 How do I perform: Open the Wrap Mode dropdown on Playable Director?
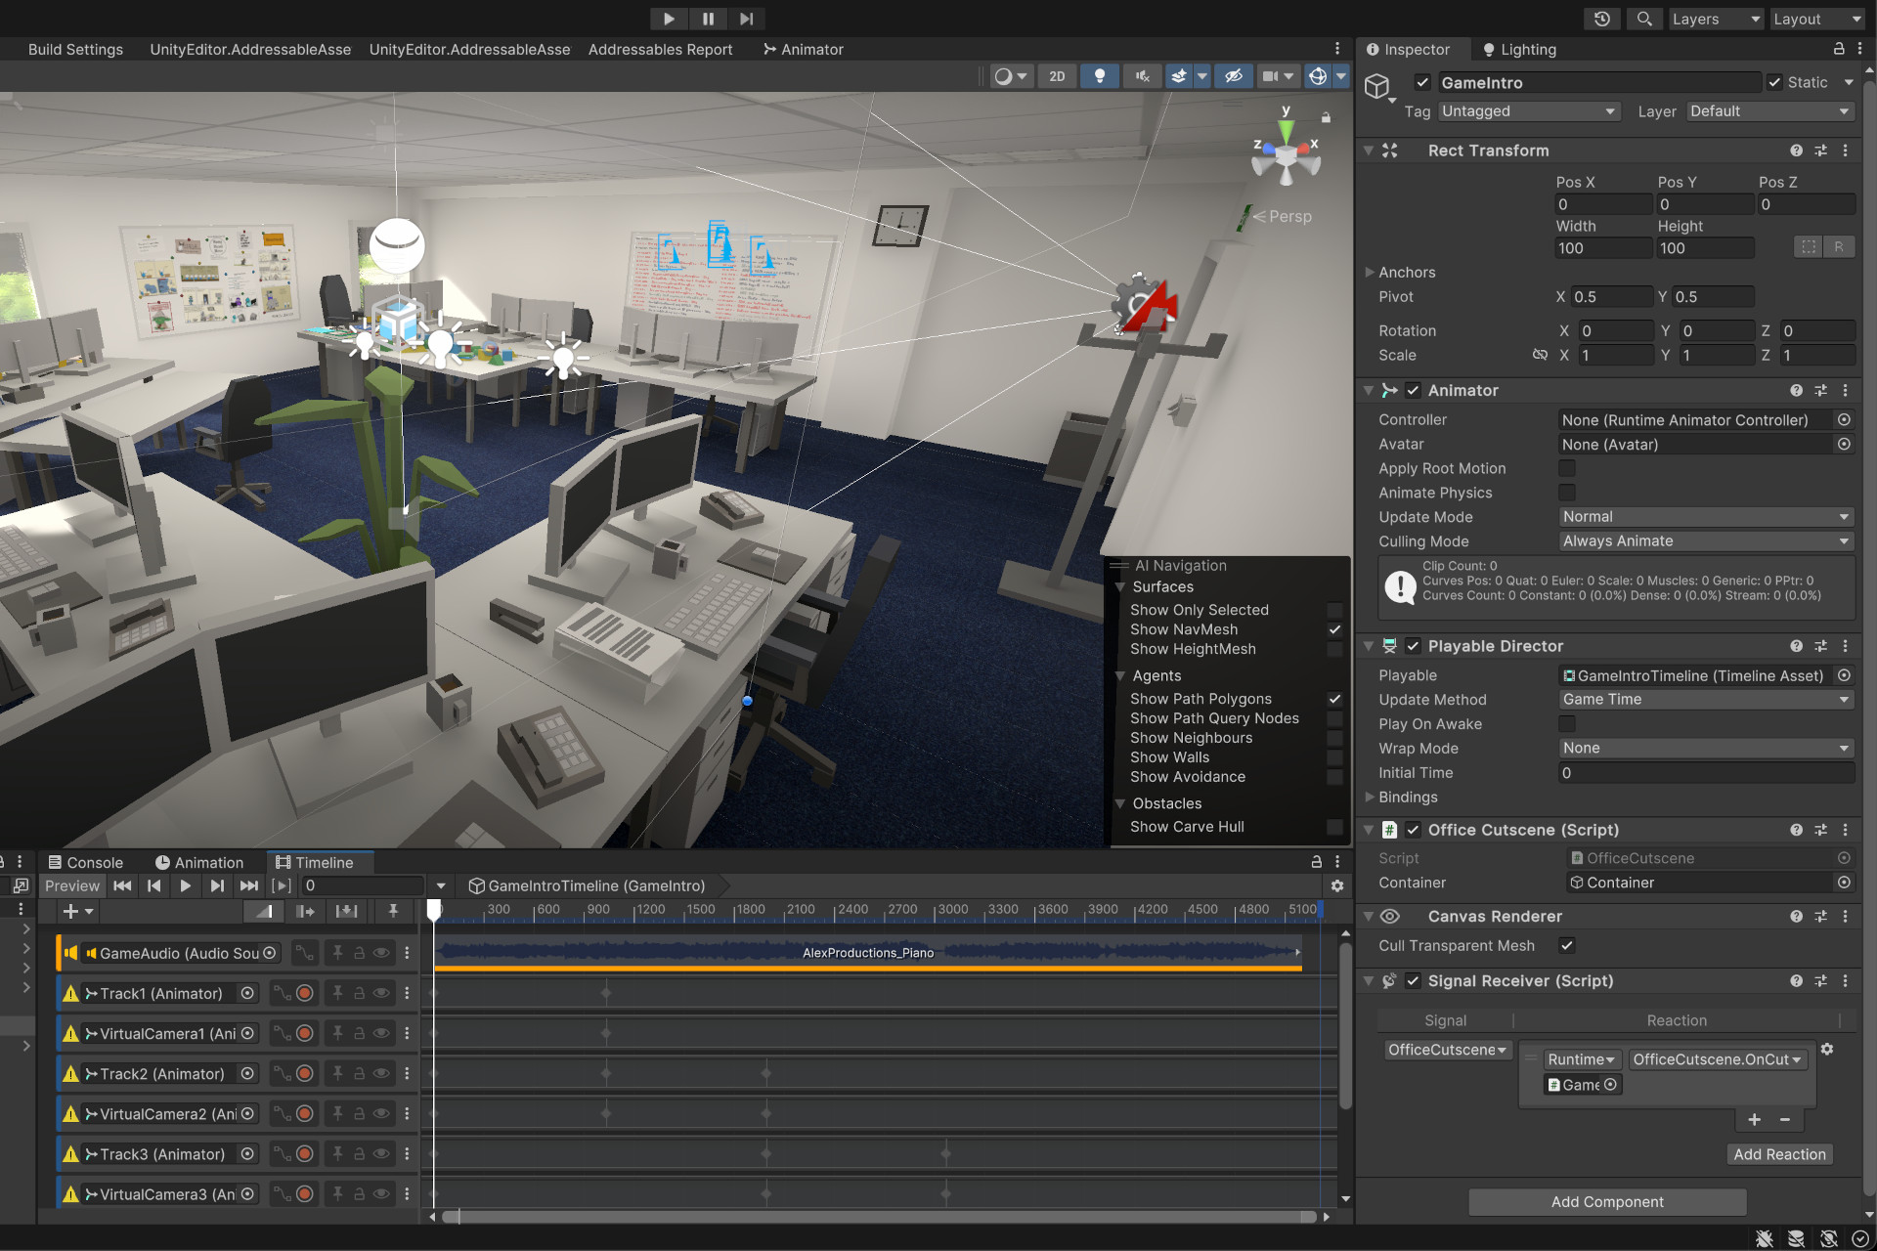[x=1705, y=748]
